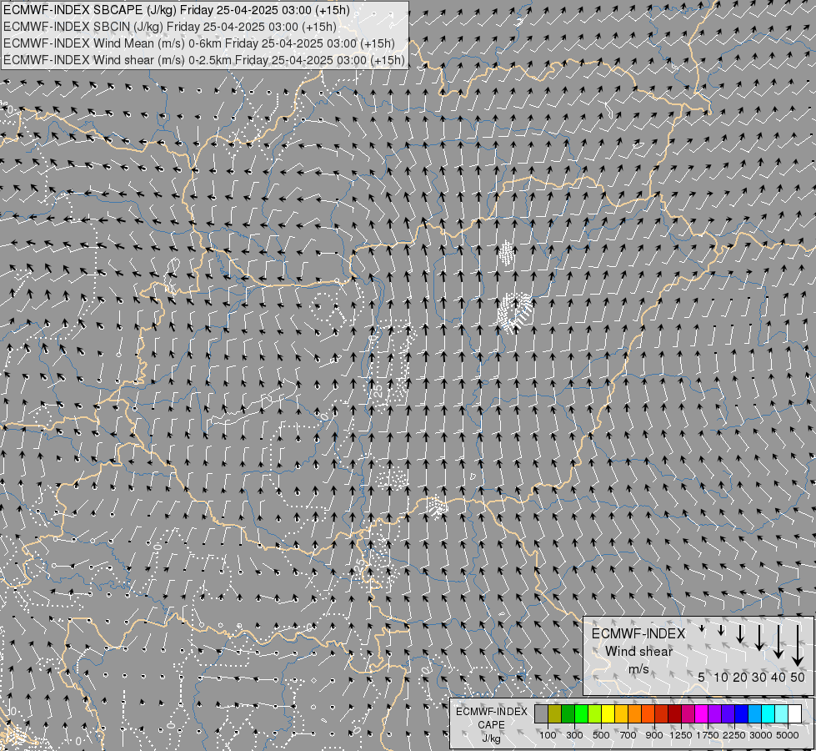Click the '500' CAPE scale label
Screen dimensions: 816x751
click(601, 735)
